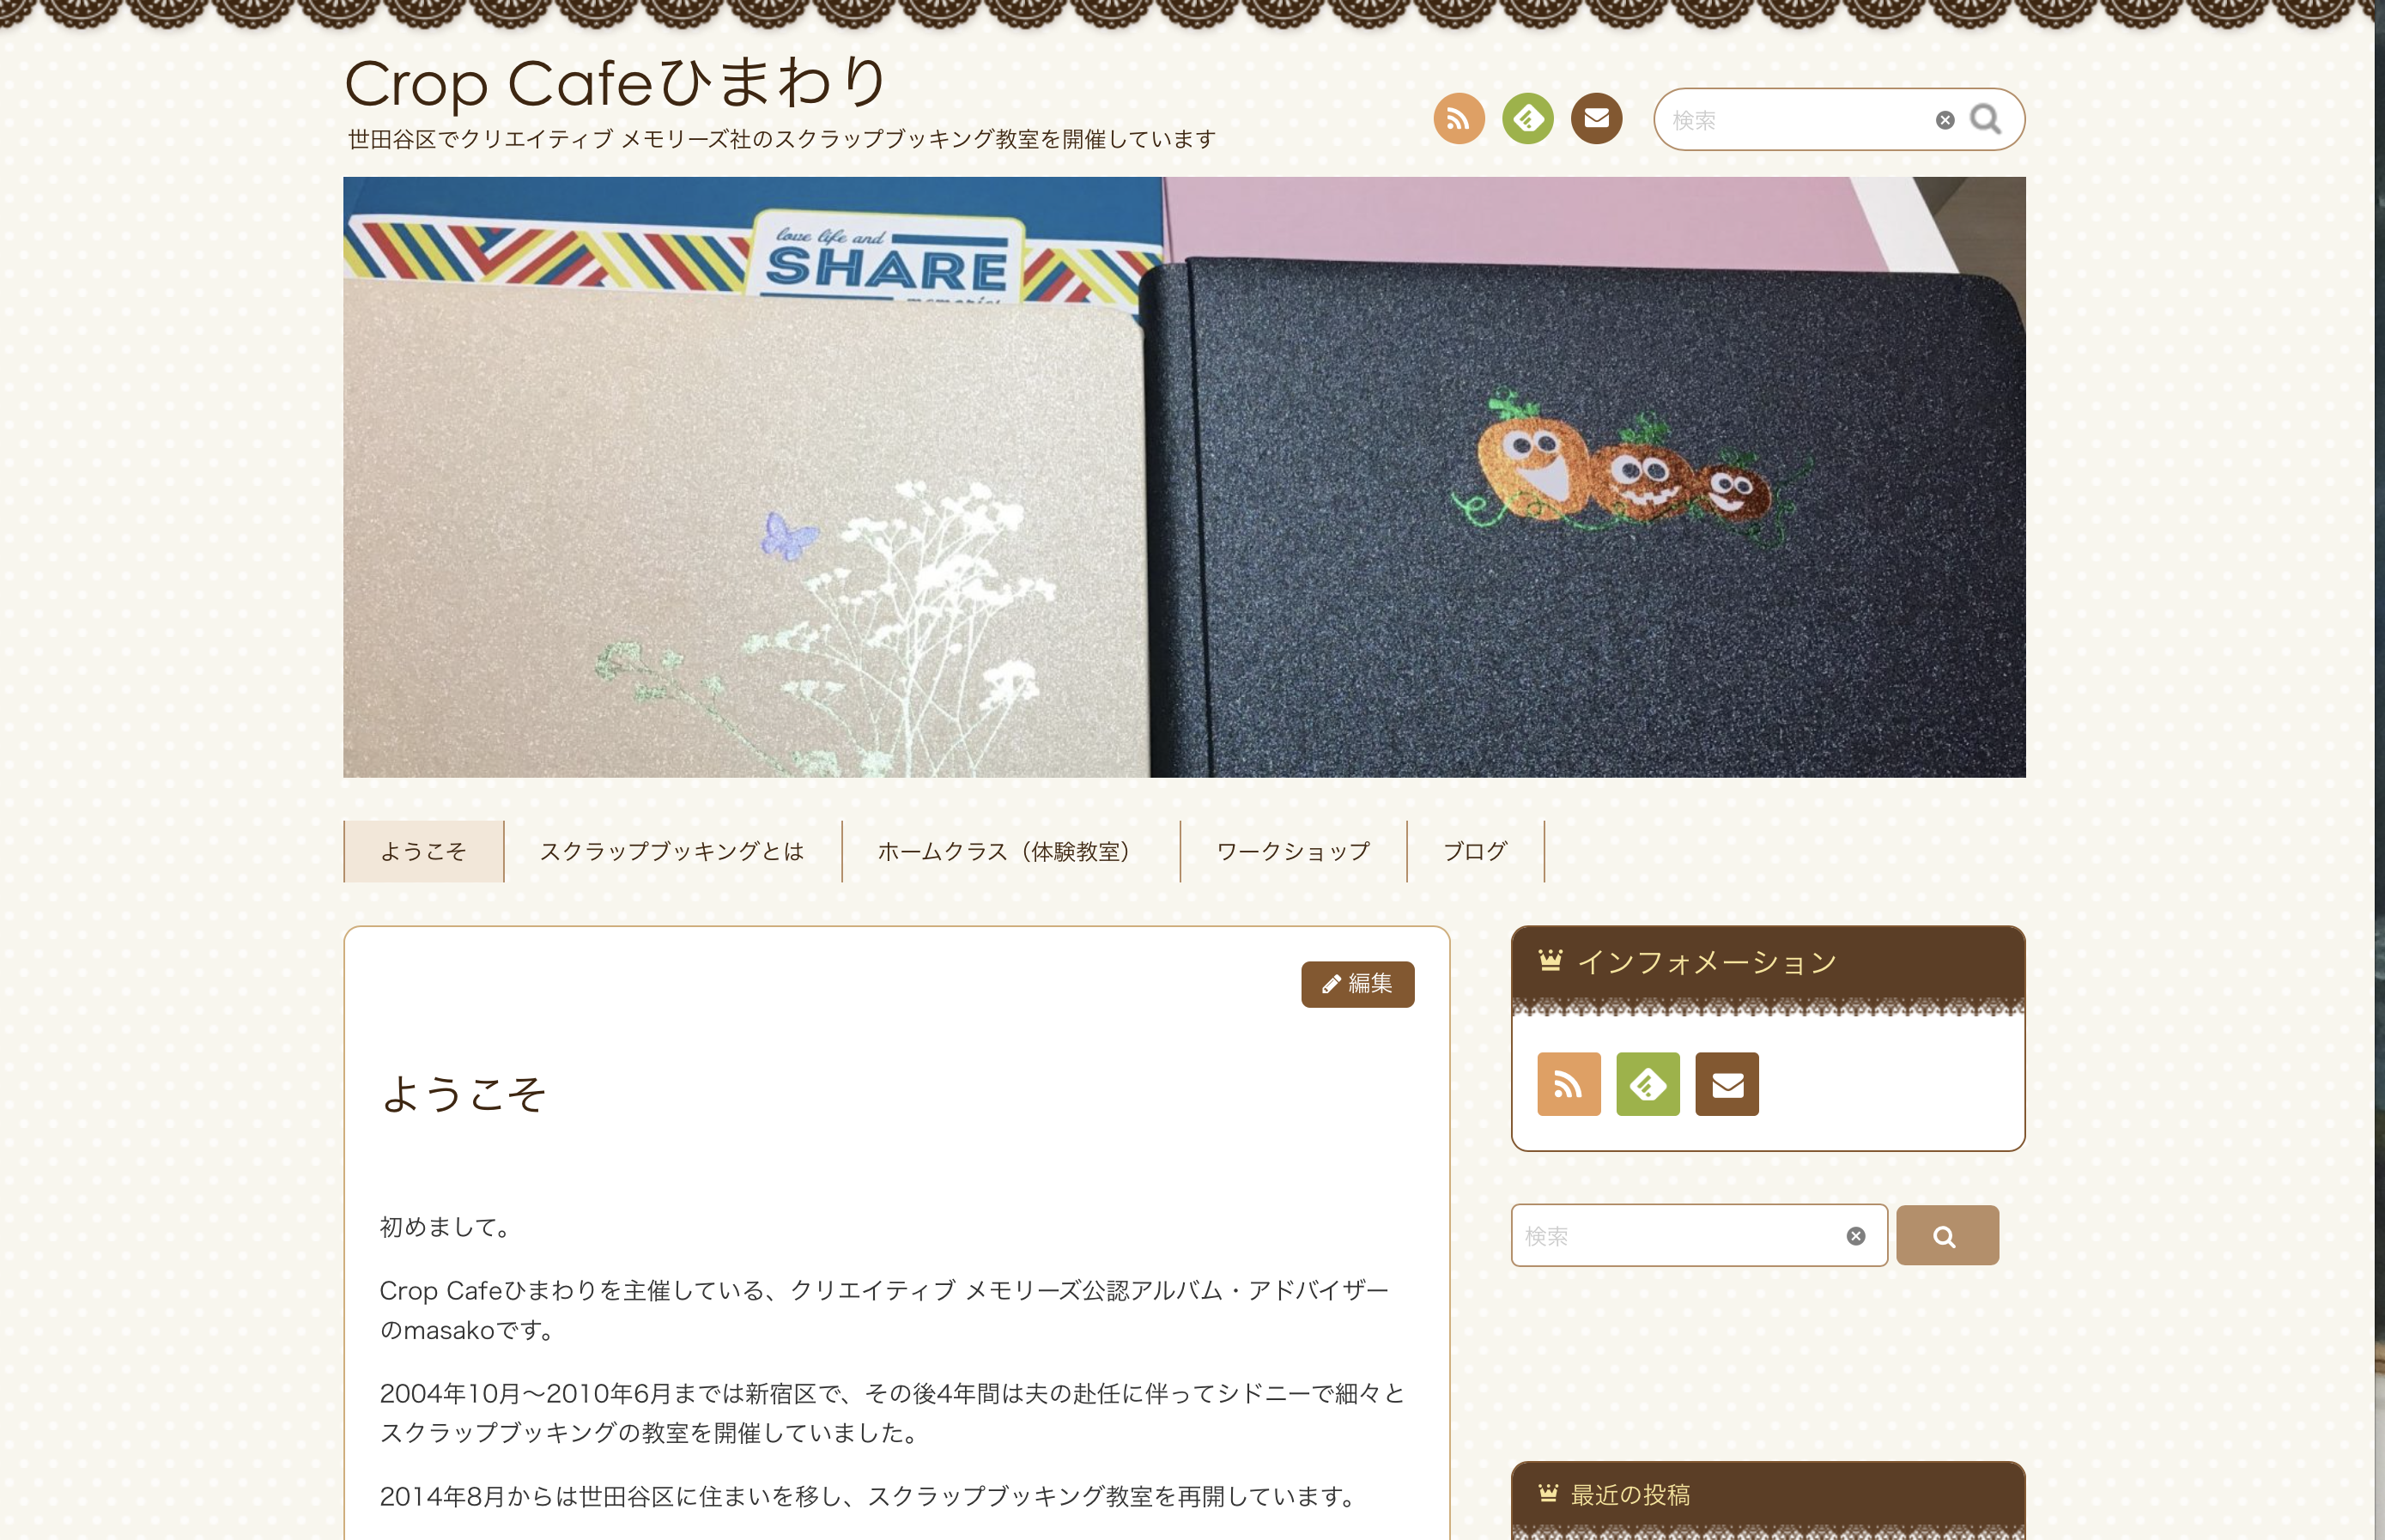The width and height of the screenshot is (2385, 1540).
Task: Open the ブログ menu item
Action: [x=1475, y=851]
